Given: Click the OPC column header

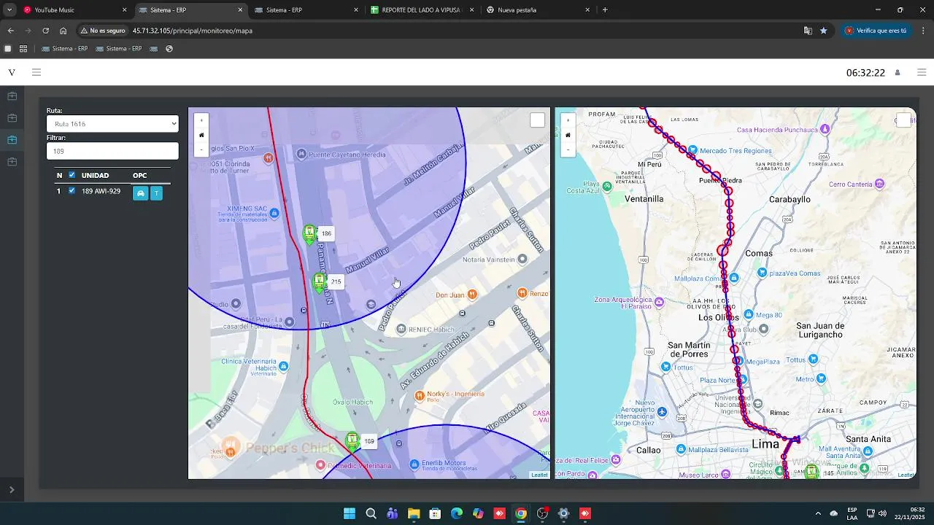Looking at the screenshot, I should (139, 175).
